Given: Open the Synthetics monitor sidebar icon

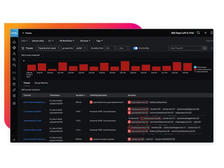Looking at the screenshot, I should pyautogui.click(x=14, y=65).
